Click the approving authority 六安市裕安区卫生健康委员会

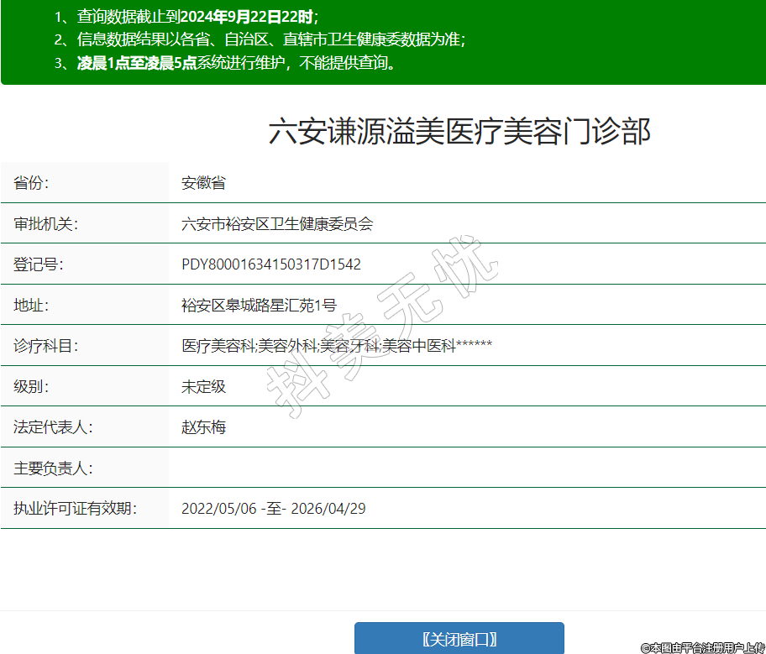point(277,224)
